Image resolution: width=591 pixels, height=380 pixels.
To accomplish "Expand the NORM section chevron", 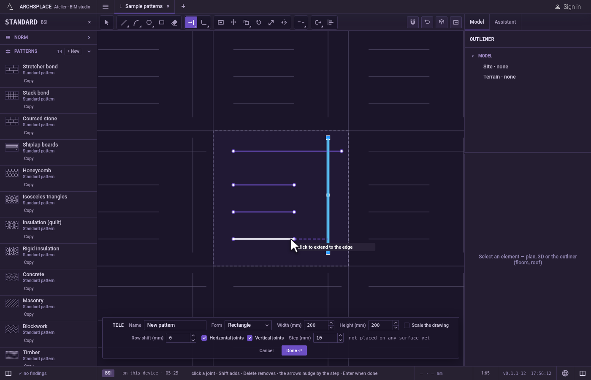I will tap(89, 38).
